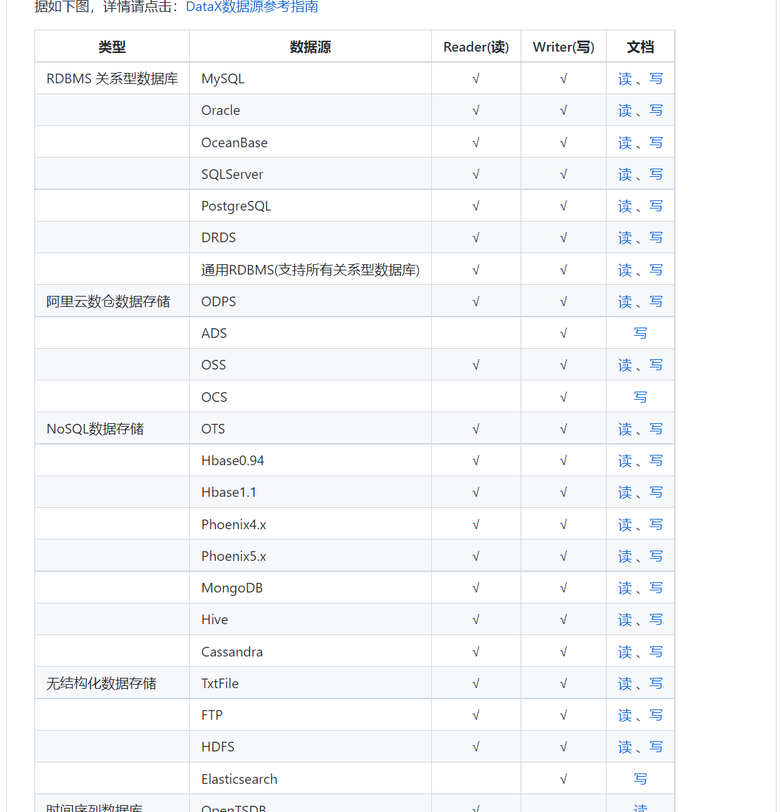The height and width of the screenshot is (812, 782).
Task: Open the SQLServer 读 documentation link
Action: [x=625, y=174]
